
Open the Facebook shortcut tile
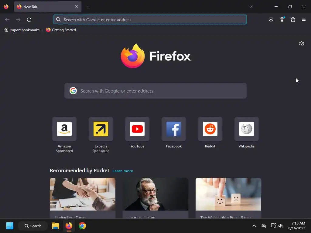click(x=174, y=129)
